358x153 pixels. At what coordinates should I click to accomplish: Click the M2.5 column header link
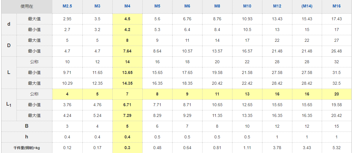67,6
